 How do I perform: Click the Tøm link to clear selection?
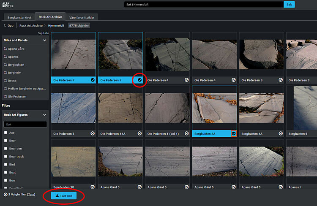(31, 194)
